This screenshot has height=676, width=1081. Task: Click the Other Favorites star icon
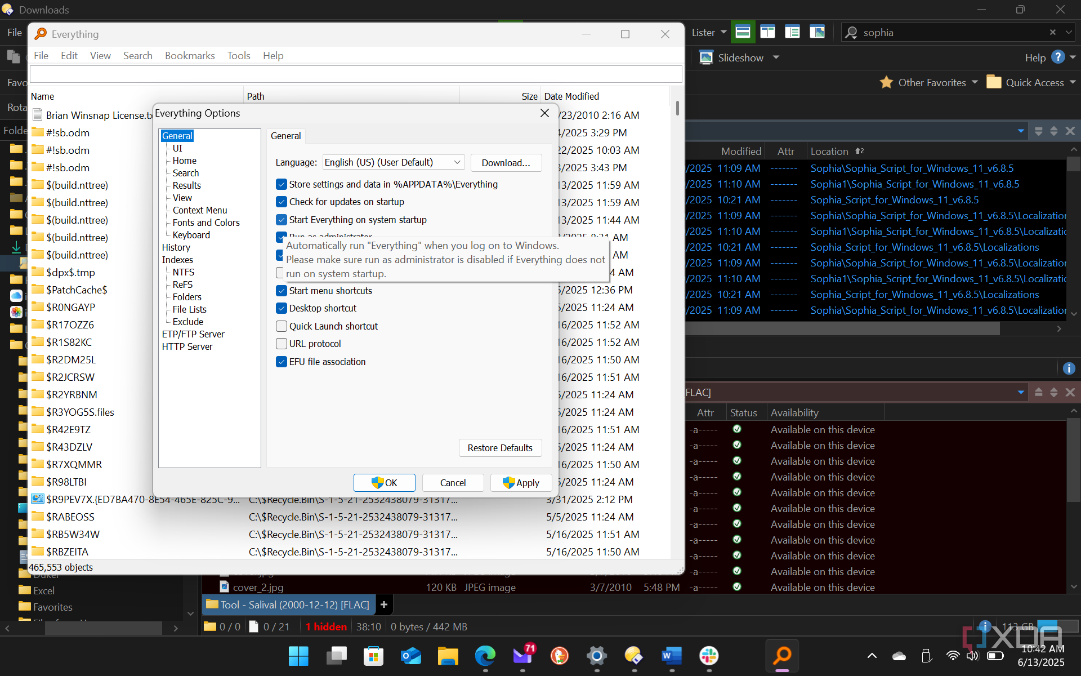(886, 82)
